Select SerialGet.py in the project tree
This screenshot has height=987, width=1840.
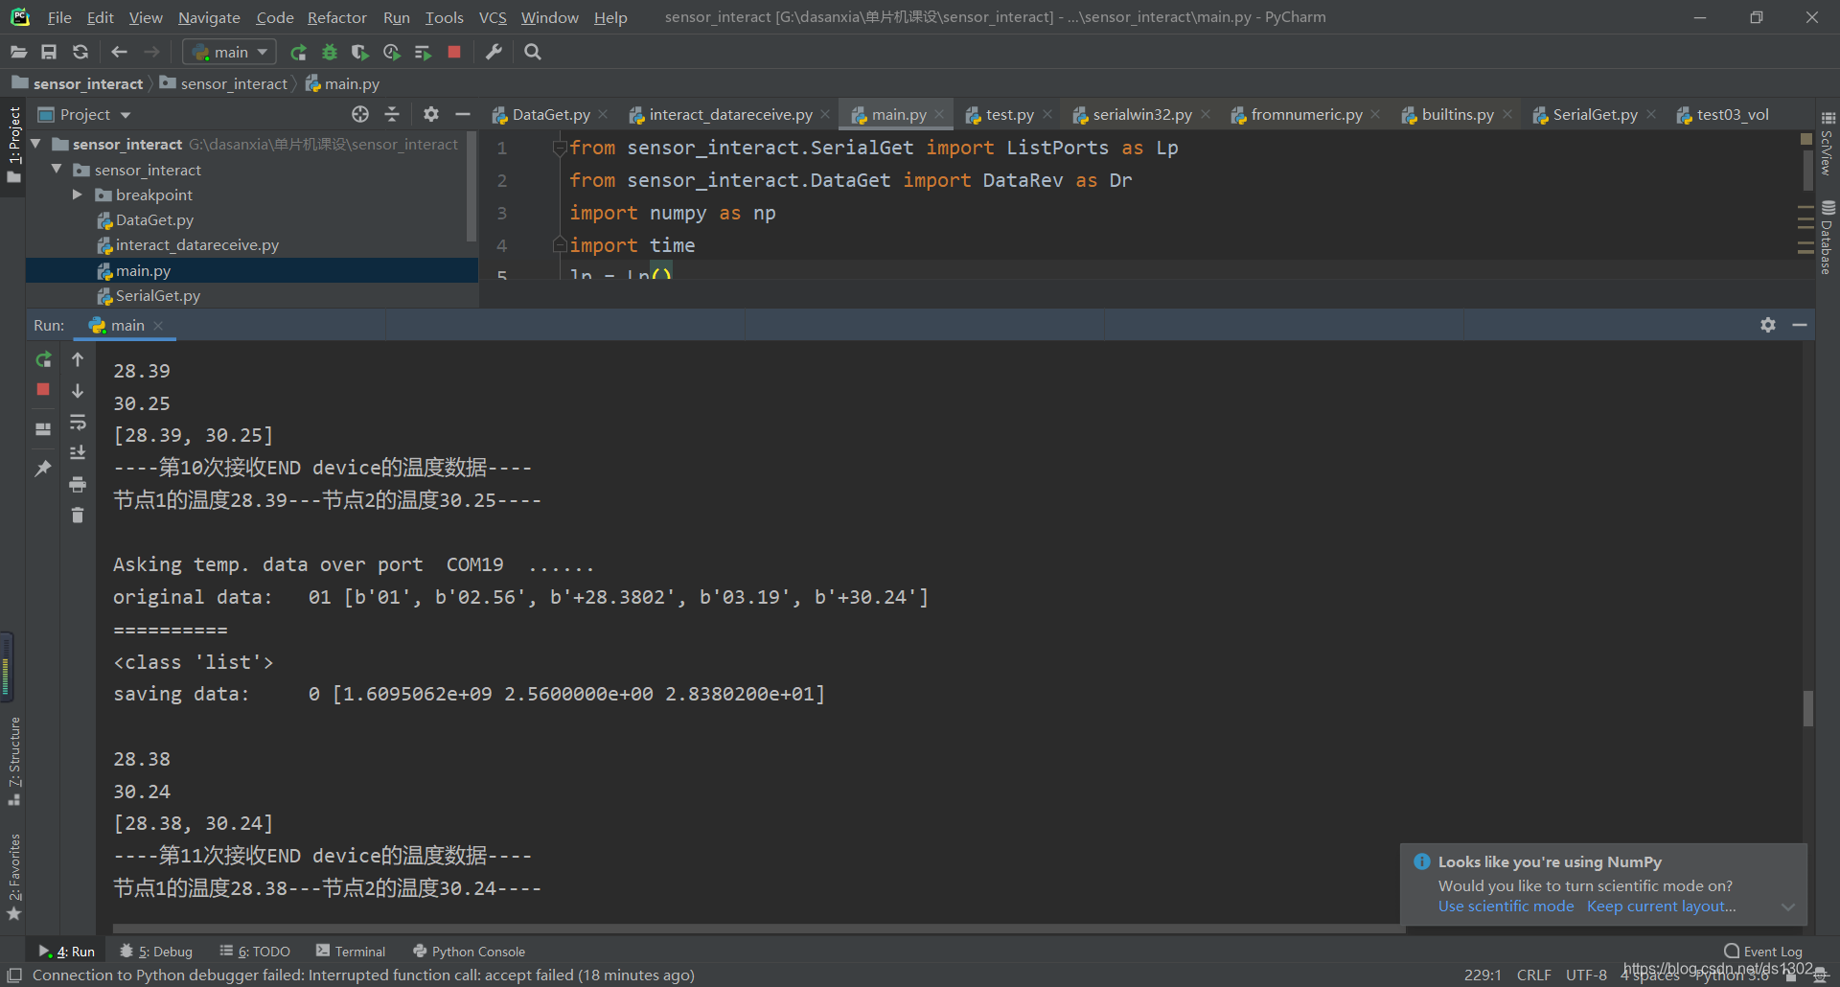(158, 296)
